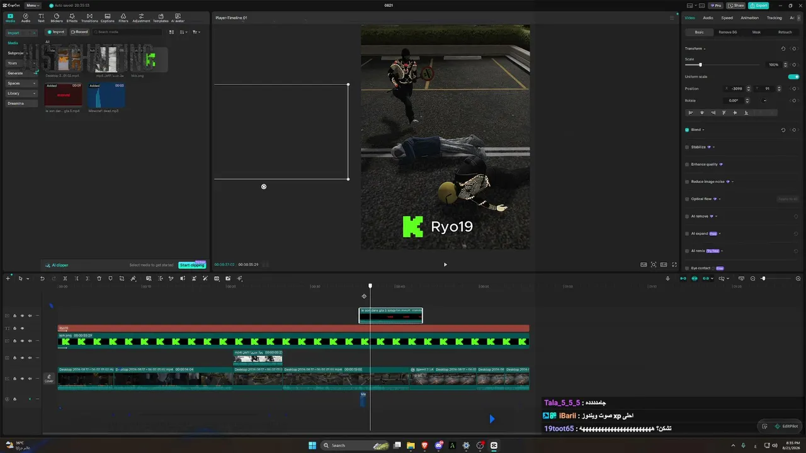Image resolution: width=806 pixels, height=453 pixels.
Task: Open the Windows Start menu
Action: 312,445
